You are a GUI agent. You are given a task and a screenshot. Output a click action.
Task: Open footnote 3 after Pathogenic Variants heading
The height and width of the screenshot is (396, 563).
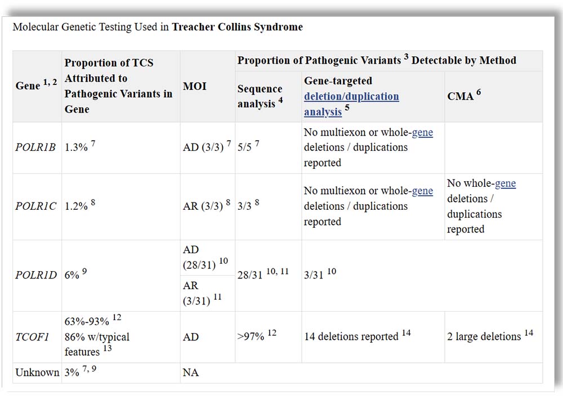pyautogui.click(x=405, y=57)
